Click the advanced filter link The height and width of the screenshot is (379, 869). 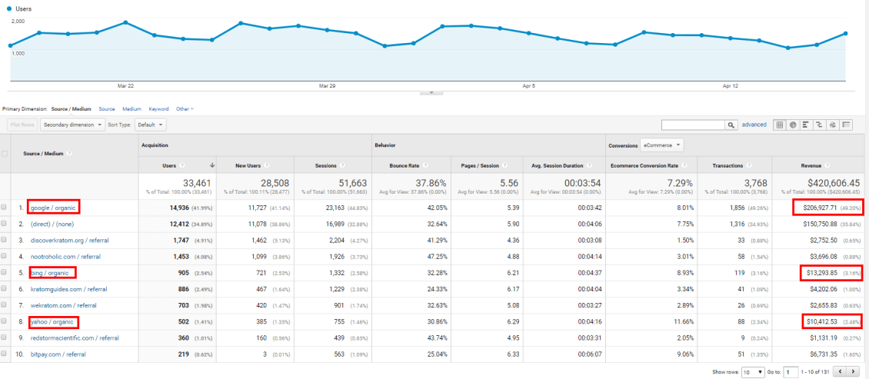coord(754,125)
